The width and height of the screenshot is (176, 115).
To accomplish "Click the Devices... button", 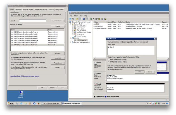I will [58, 68].
